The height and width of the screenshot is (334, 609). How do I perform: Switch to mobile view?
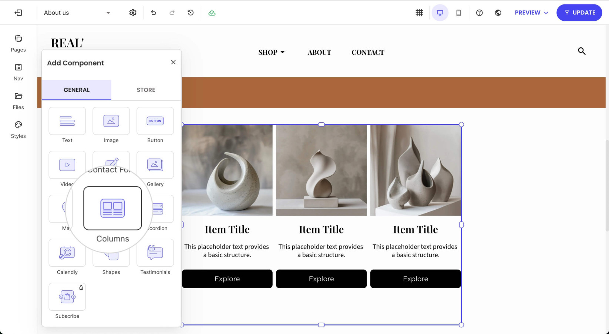pyautogui.click(x=458, y=13)
